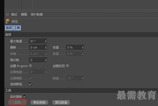
Task: Open the 编辑 menu
Action: pyautogui.click(x=24, y=14)
